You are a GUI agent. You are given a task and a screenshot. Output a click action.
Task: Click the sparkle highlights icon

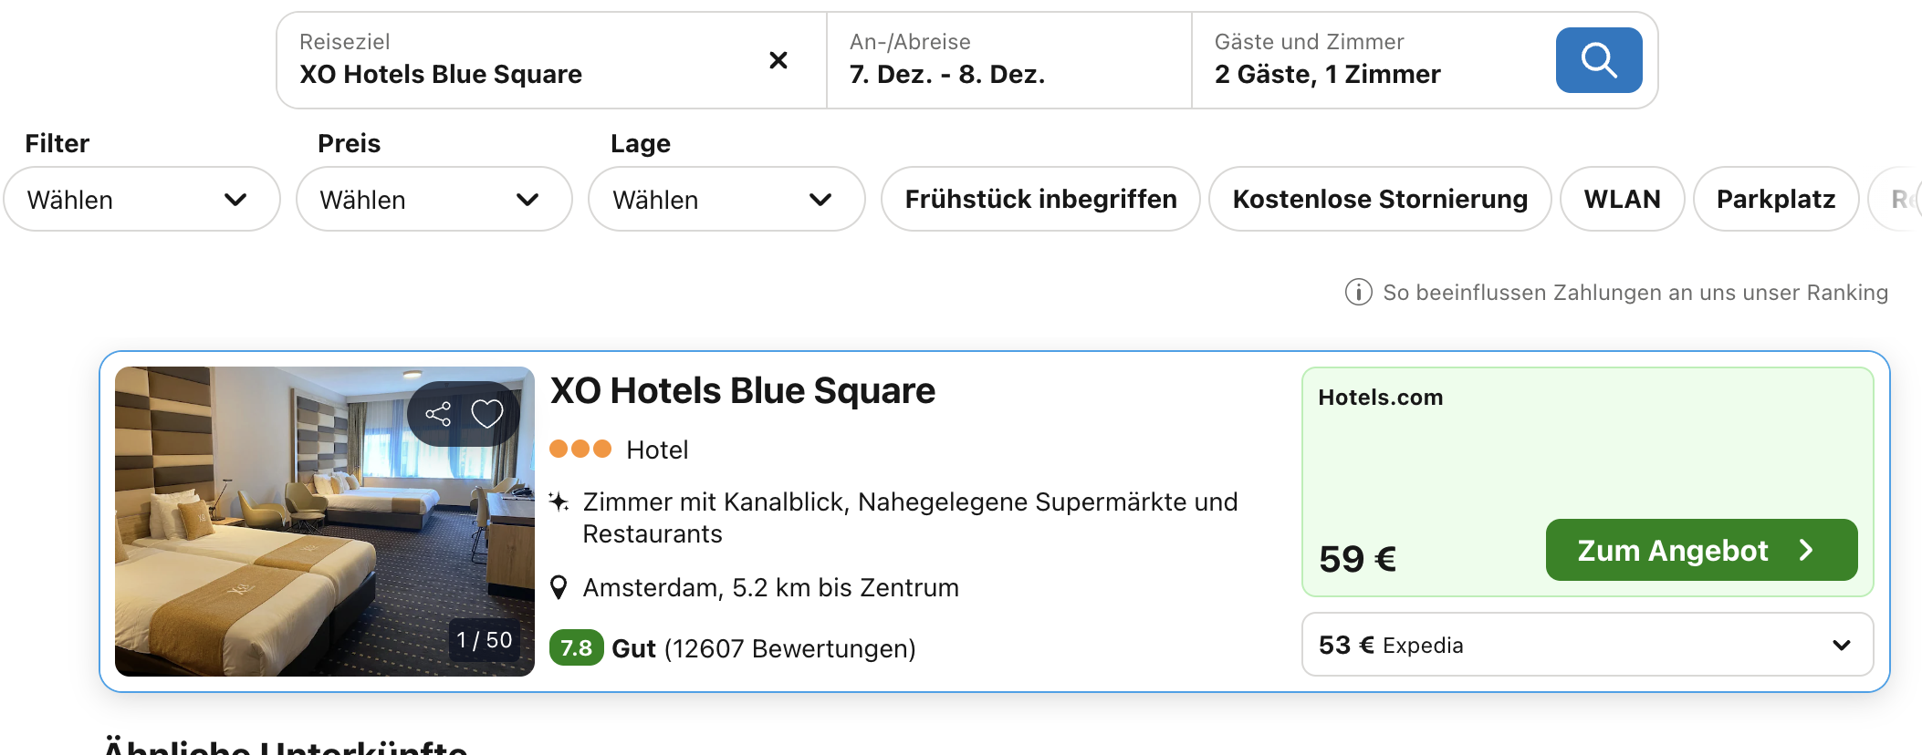(559, 502)
